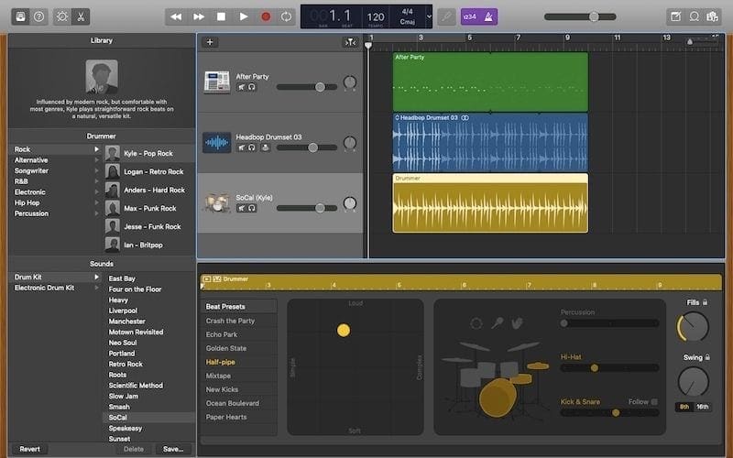Start recording with the red Record button

[x=266, y=16]
